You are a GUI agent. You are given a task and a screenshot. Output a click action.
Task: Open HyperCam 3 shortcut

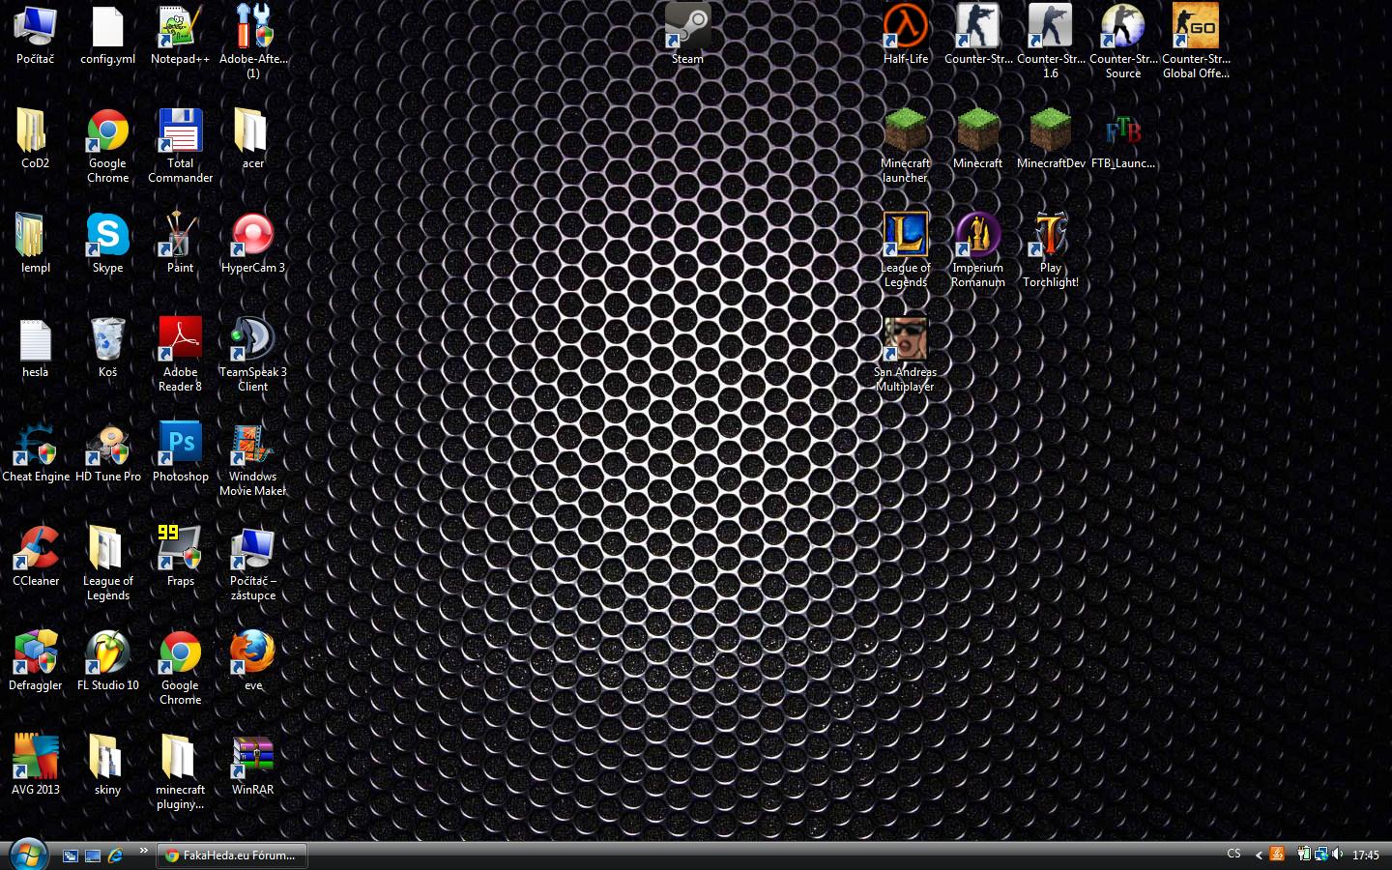[x=252, y=243]
